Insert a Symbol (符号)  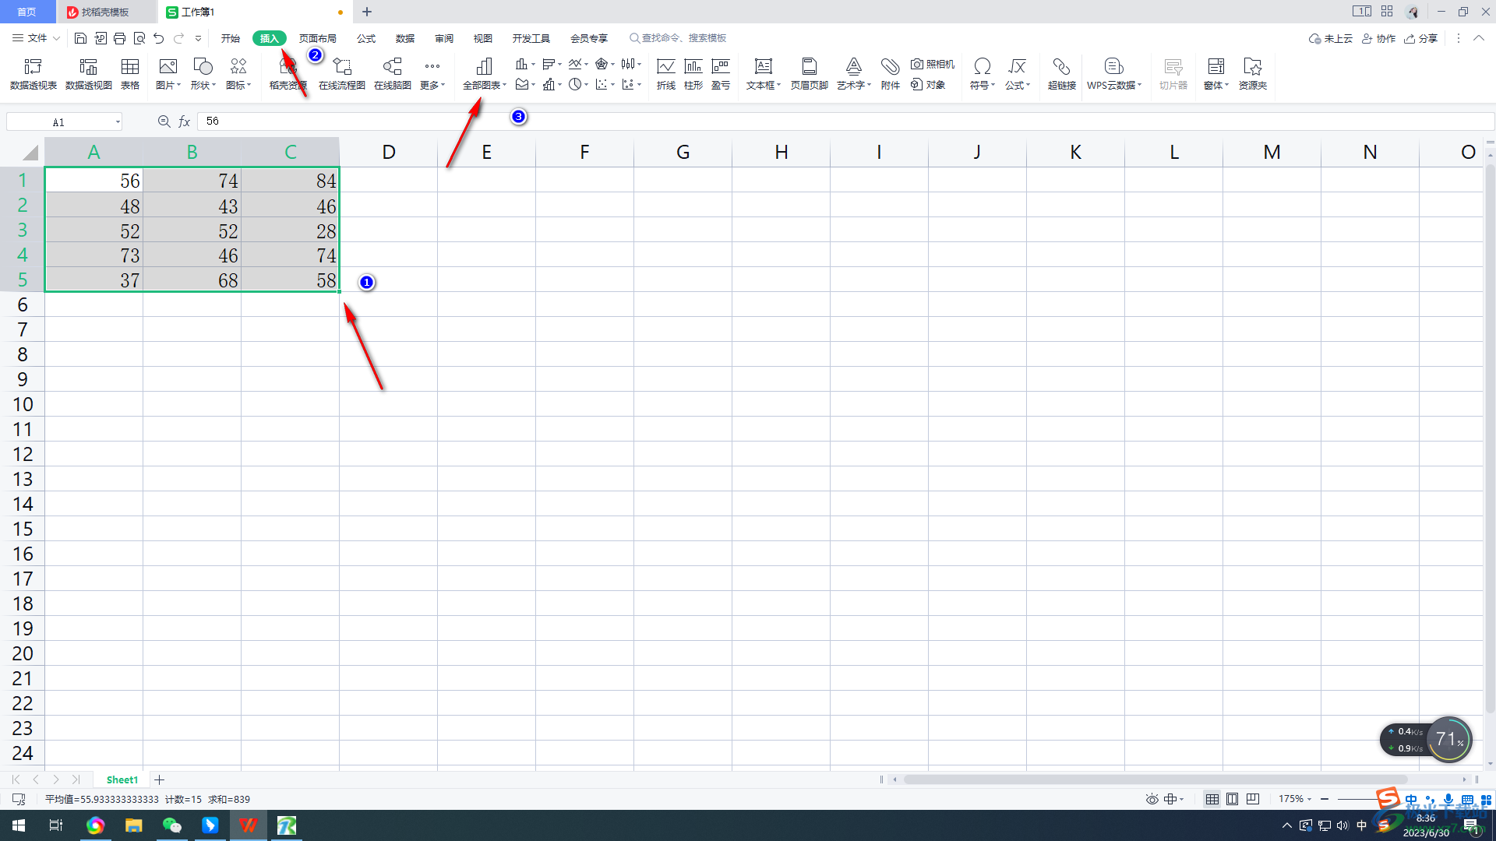coord(983,74)
